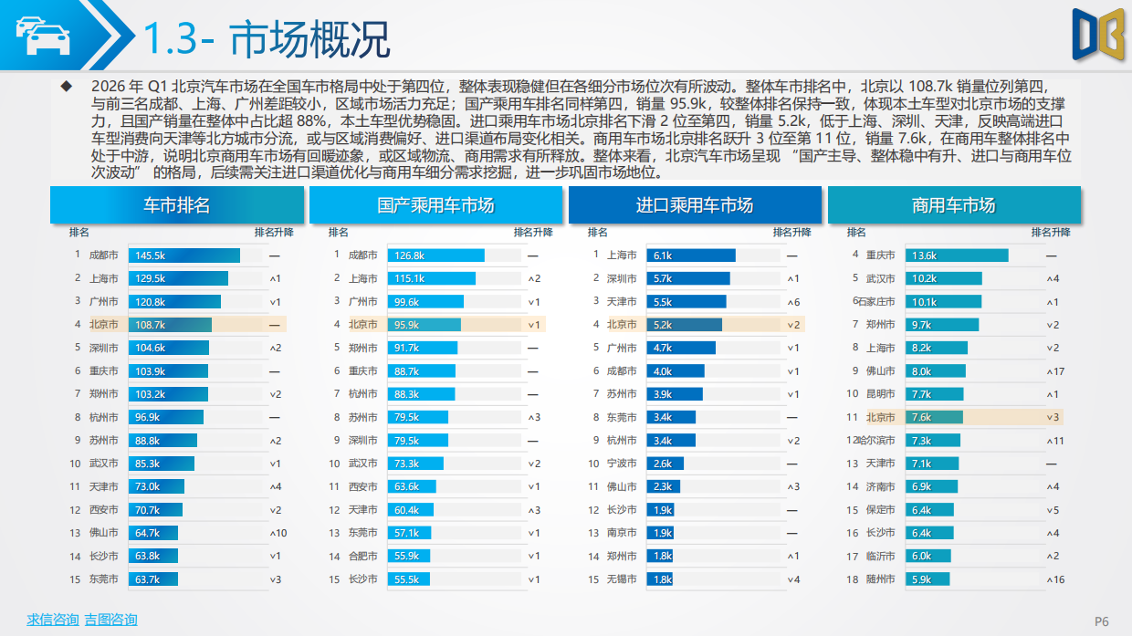The height and width of the screenshot is (636, 1132).
Task: Select the 车市排名 section header
Action: tap(177, 205)
